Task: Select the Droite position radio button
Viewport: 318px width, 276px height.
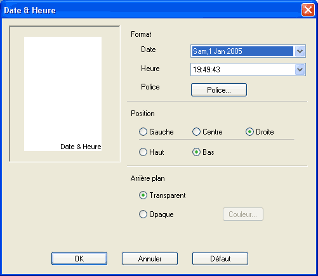Action: click(260, 132)
